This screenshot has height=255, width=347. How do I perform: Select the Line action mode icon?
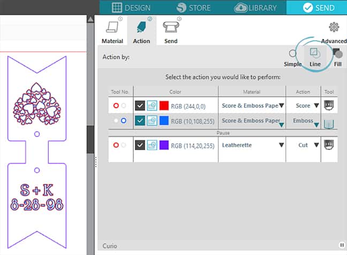(x=315, y=54)
